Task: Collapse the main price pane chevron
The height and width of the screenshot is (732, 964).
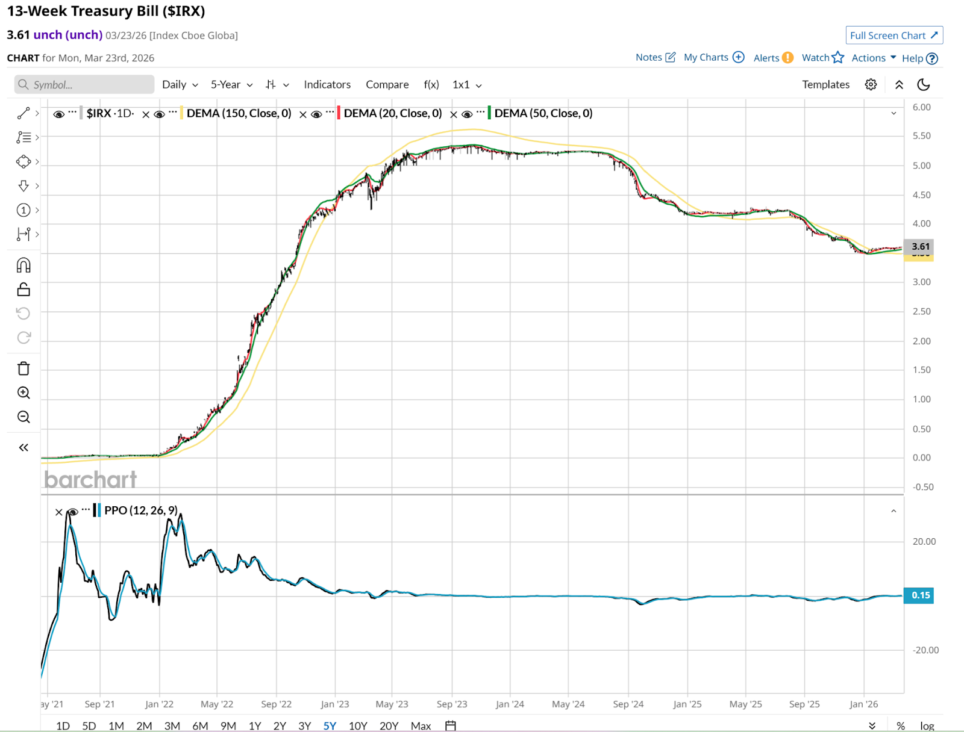Action: pyautogui.click(x=894, y=113)
